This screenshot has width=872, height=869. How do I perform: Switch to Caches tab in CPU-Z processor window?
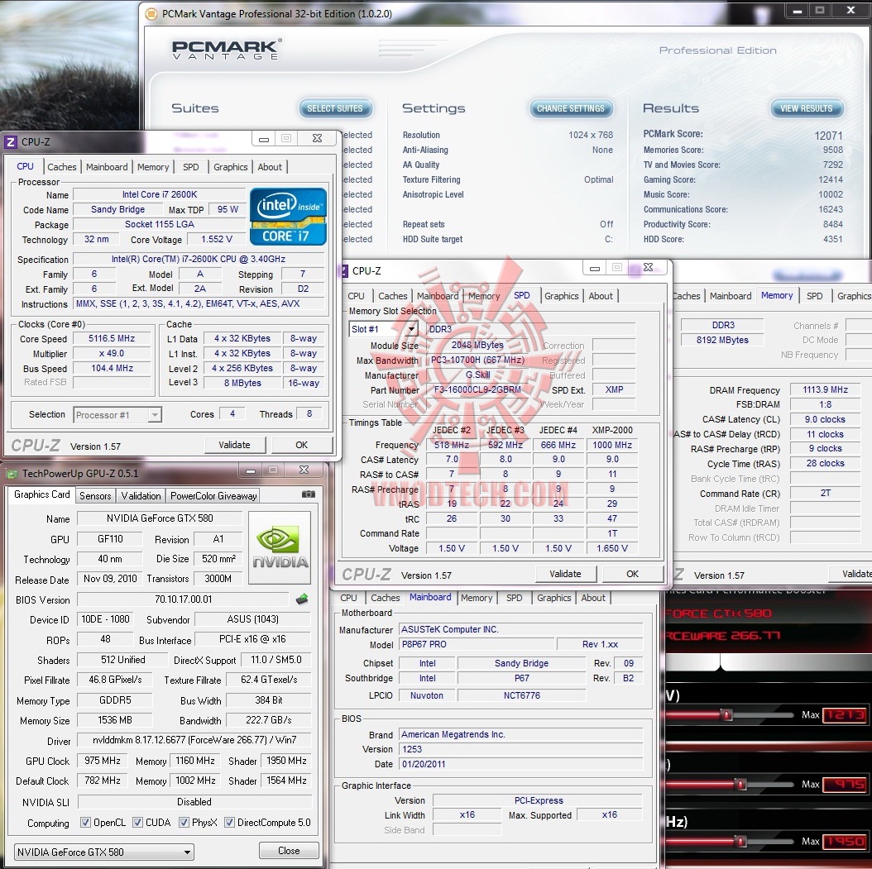click(62, 167)
